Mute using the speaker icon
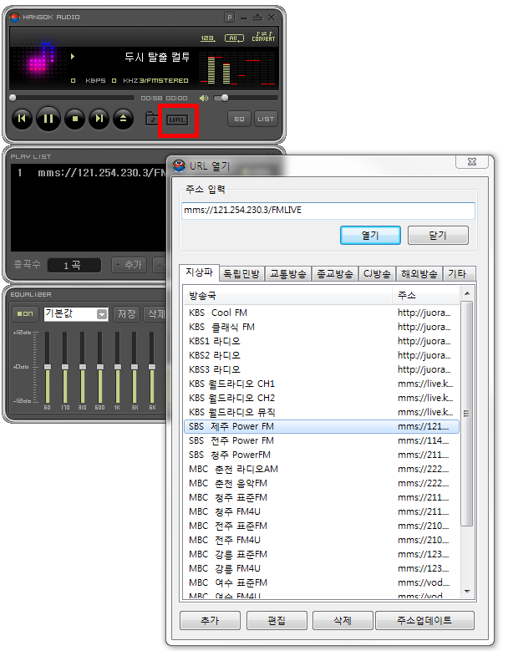This screenshot has width=508, height=656. [x=204, y=99]
